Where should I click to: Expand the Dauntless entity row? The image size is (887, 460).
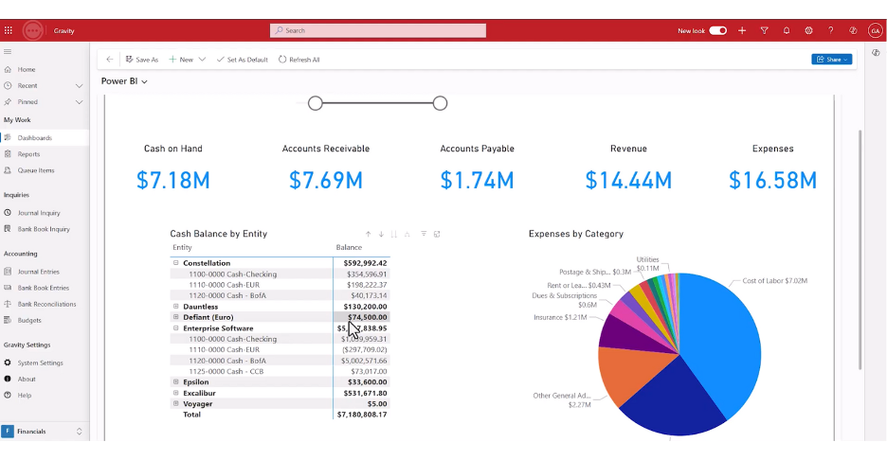[x=176, y=307]
